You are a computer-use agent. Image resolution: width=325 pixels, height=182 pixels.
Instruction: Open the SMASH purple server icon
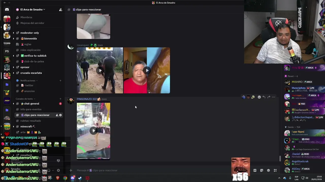pyautogui.click(x=7, y=101)
